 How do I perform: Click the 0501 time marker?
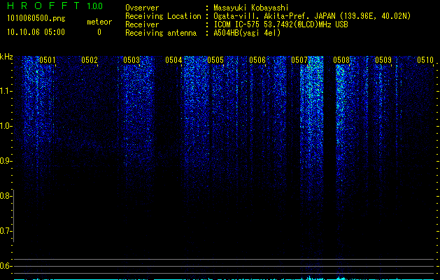[47, 59]
